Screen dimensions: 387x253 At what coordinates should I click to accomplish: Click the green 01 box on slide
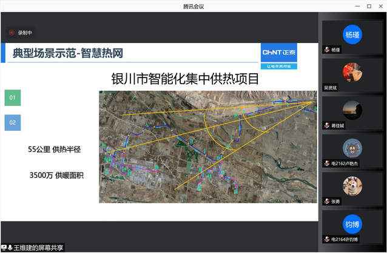(x=12, y=97)
